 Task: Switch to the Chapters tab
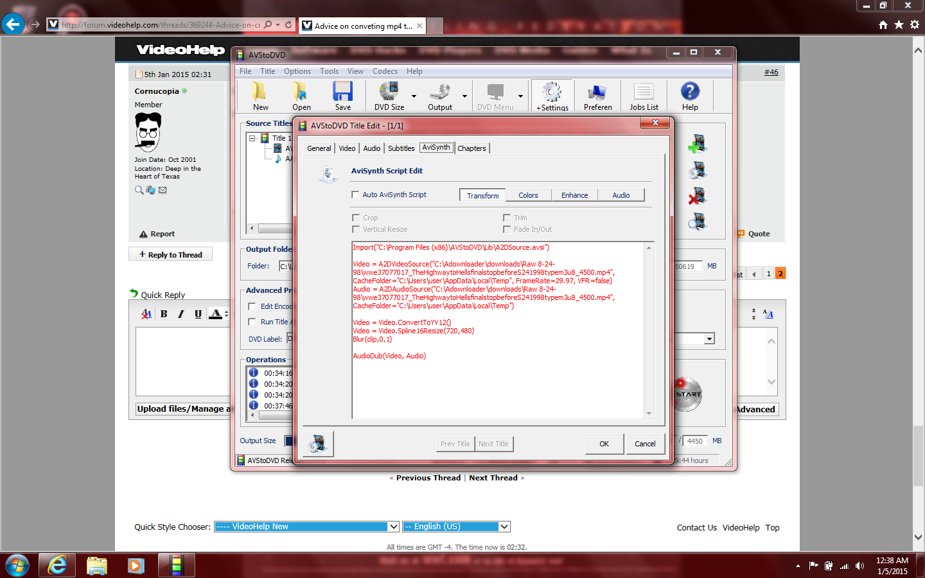pyautogui.click(x=471, y=148)
